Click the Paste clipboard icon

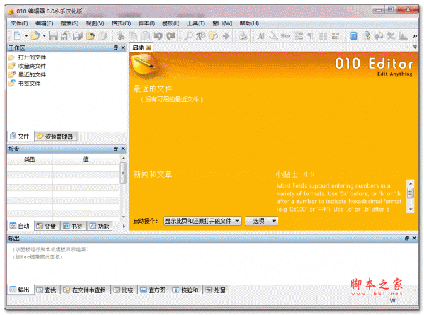146,36
